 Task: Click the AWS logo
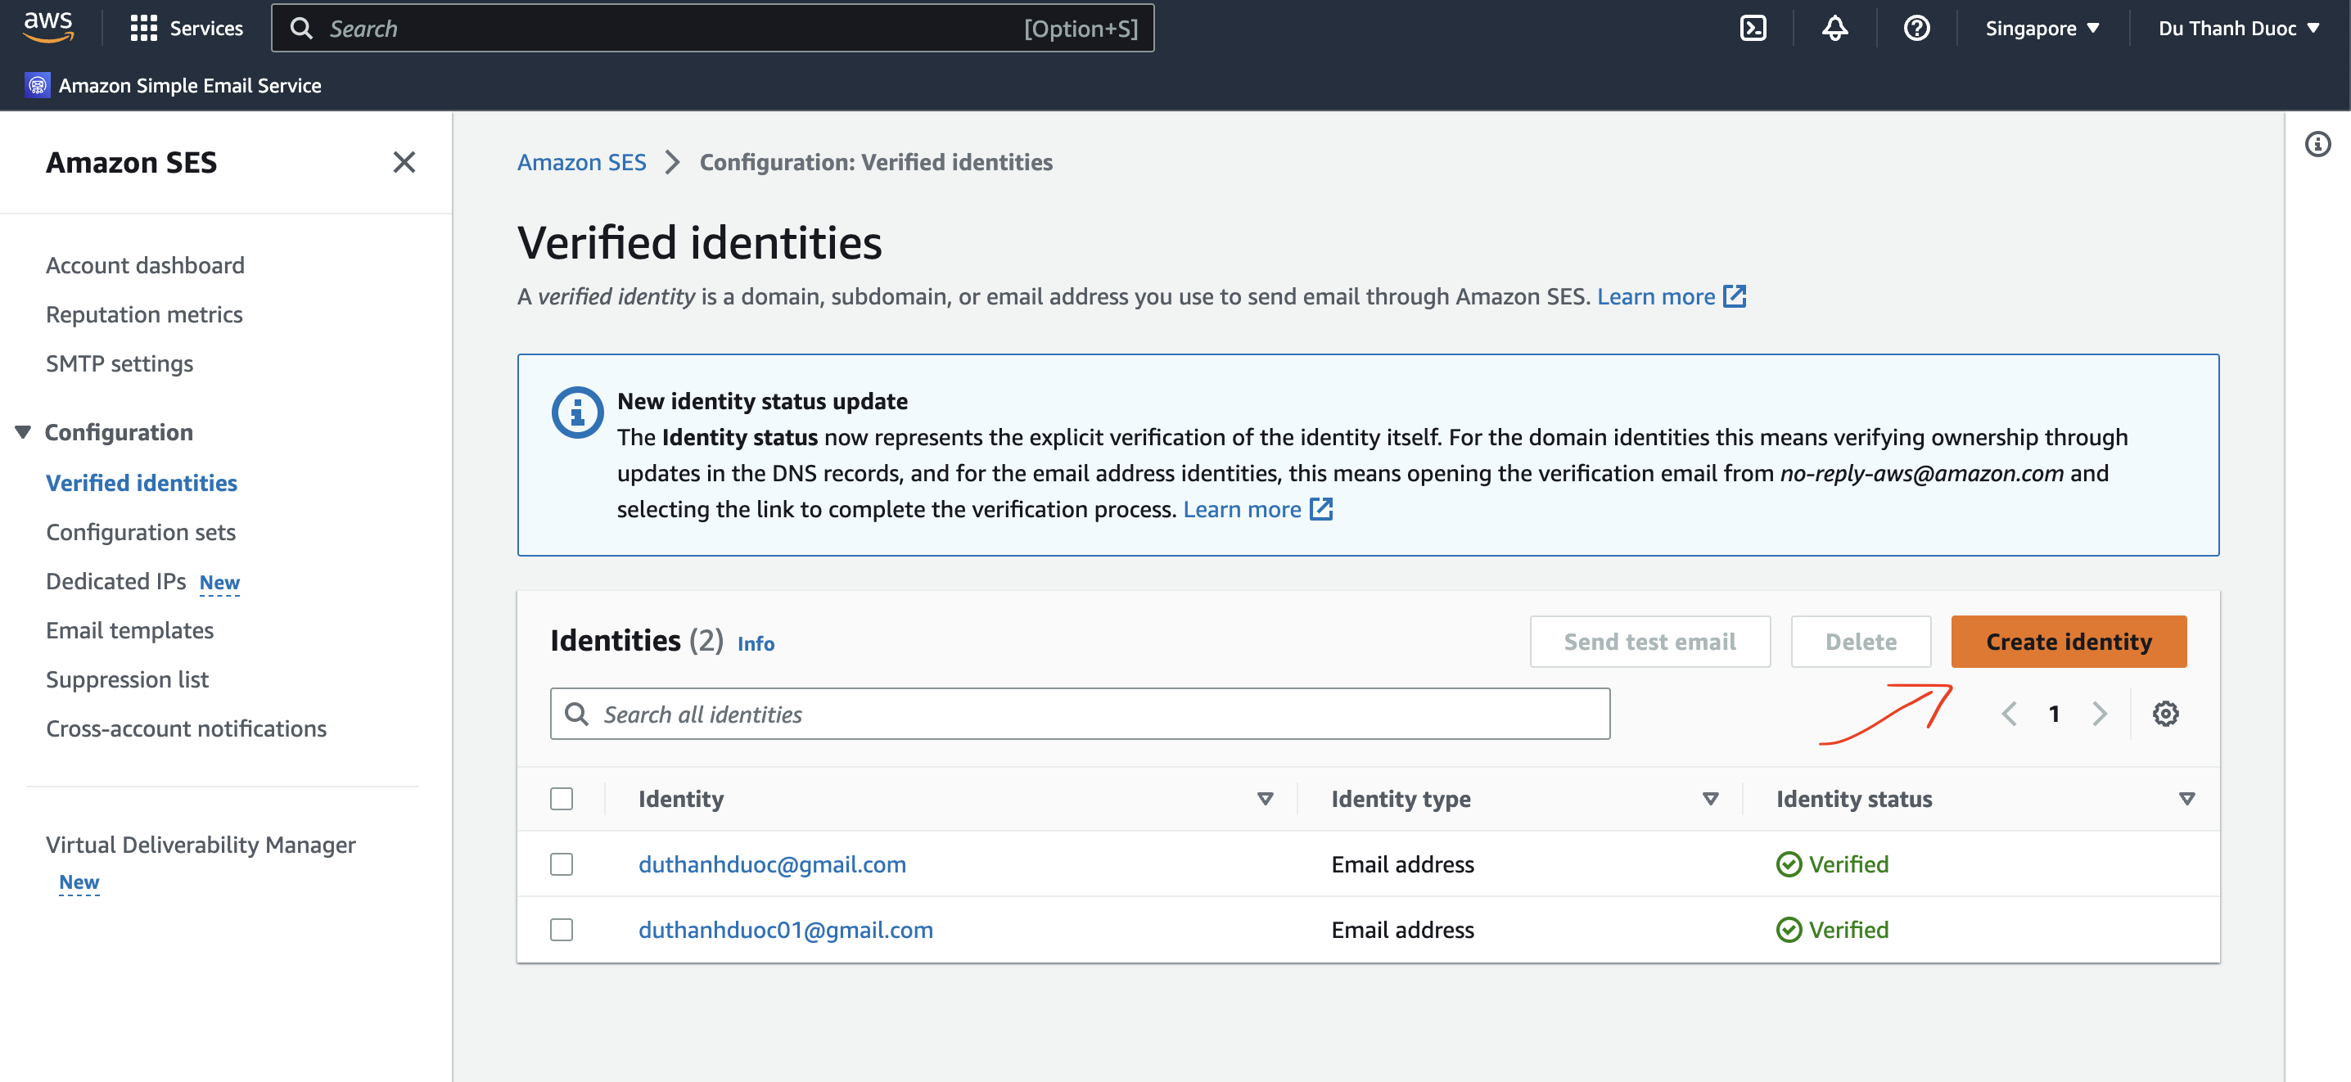(48, 27)
